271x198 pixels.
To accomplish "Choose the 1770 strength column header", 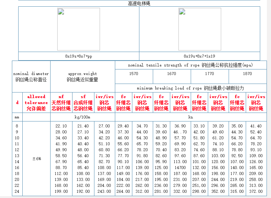I will click(x=209, y=74).
